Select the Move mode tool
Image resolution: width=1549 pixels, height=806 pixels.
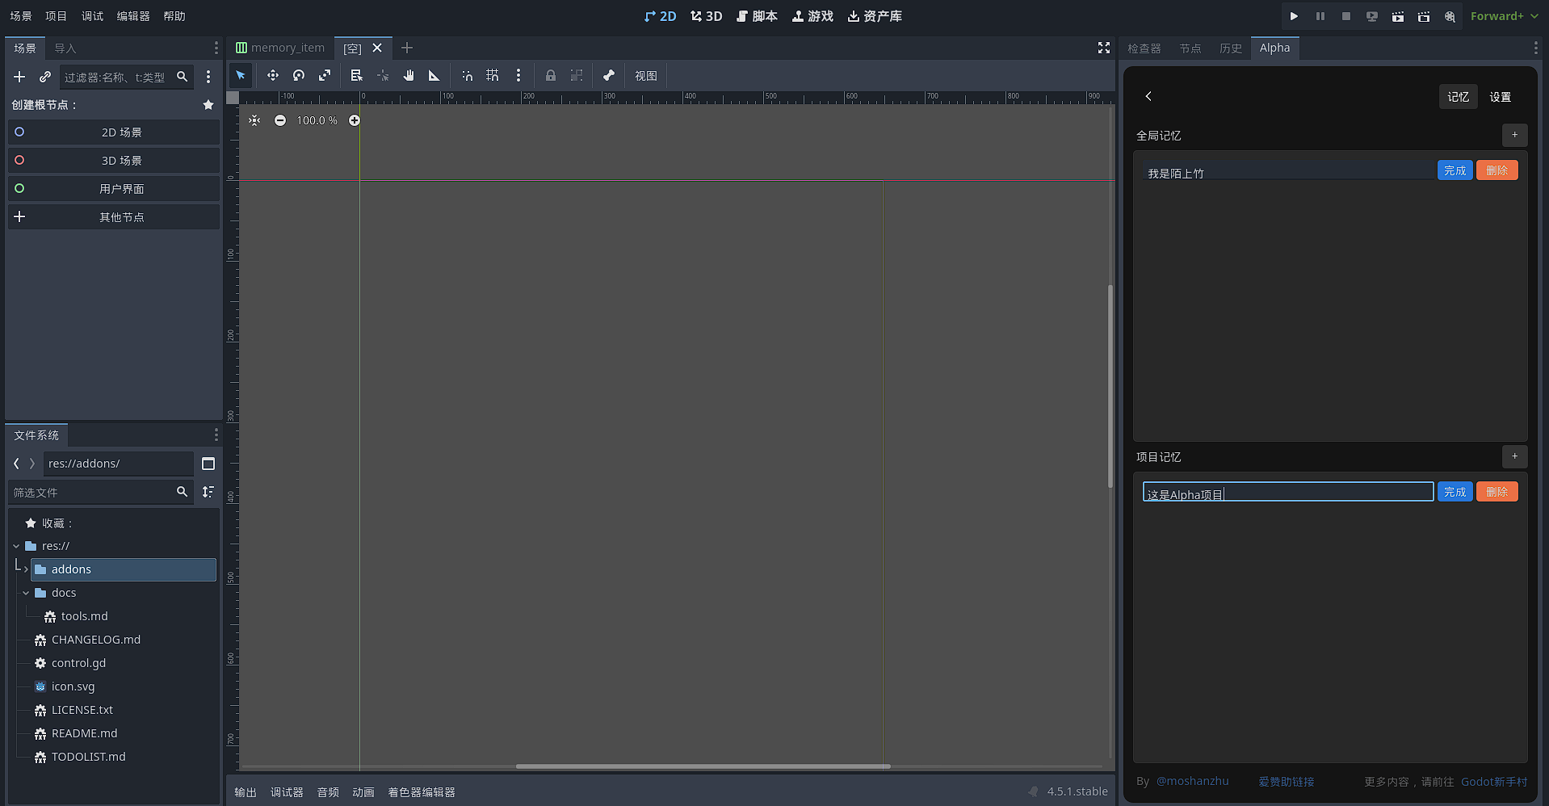pos(273,76)
